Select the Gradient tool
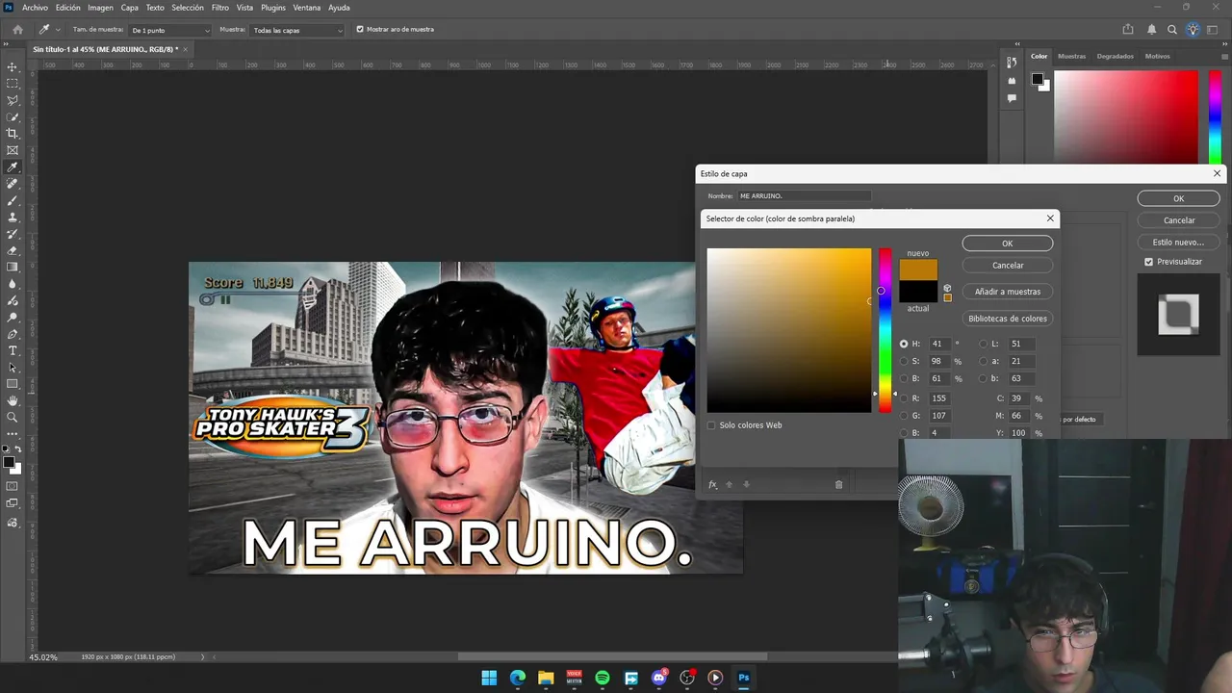Image resolution: width=1232 pixels, height=693 pixels. pos(13,267)
